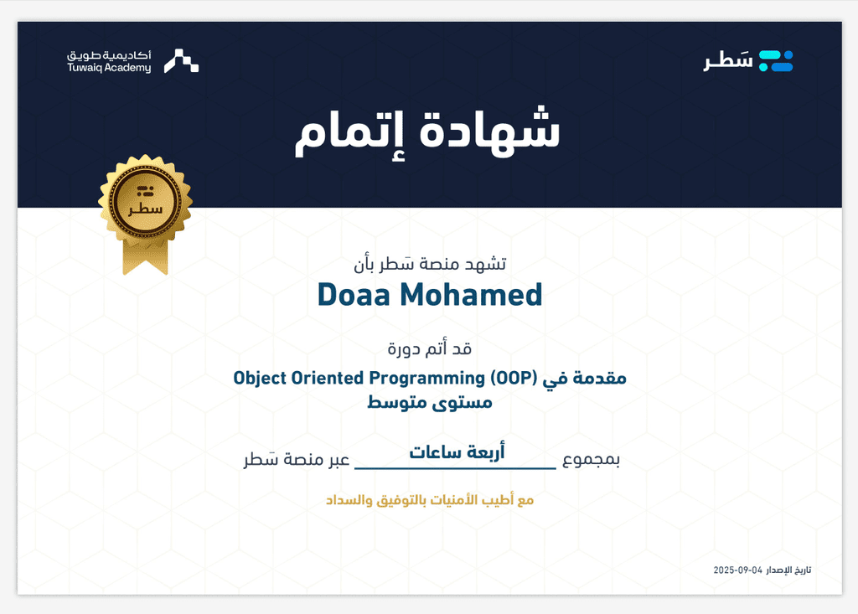The width and height of the screenshot is (858, 614).
Task: Click the name 'Doaa Mohamed'
Action: [x=430, y=295]
